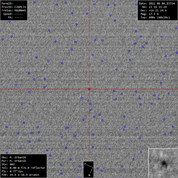Click the empty PermID field

7,3
